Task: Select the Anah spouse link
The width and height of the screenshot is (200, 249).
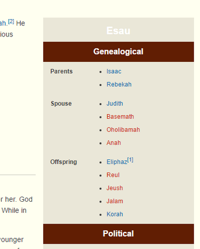Action: click(114, 143)
